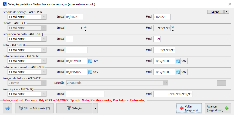Open calendar for Data de vencimento Inicial
The image size is (234, 115).
click(x=90, y=72)
